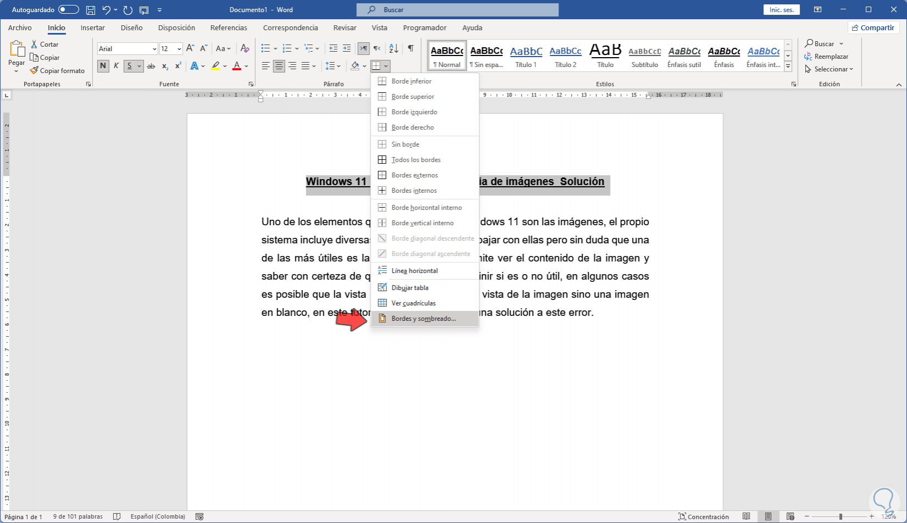Apply superscript formatting

click(x=178, y=66)
